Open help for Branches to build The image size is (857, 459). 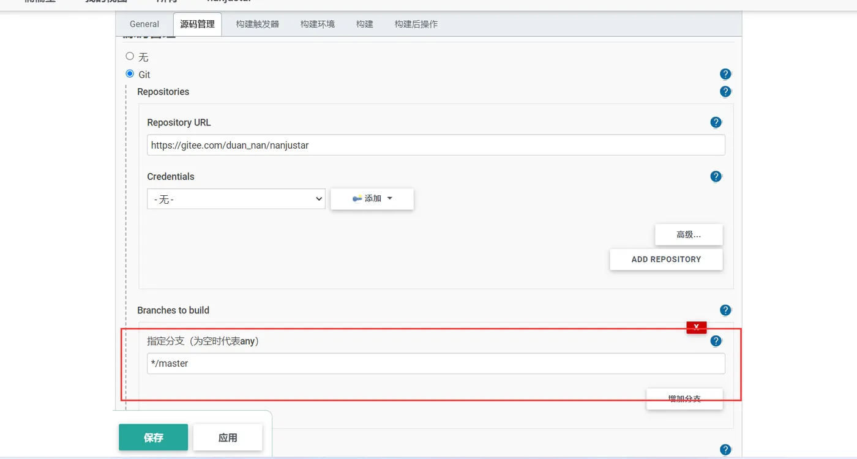coord(725,310)
